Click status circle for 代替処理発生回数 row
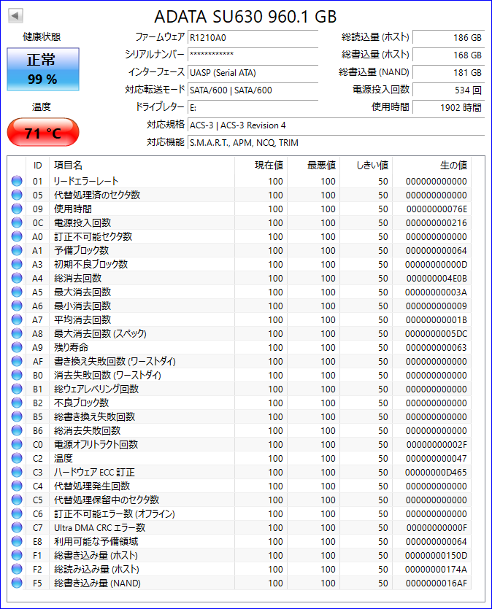The image size is (492, 609). [x=17, y=486]
